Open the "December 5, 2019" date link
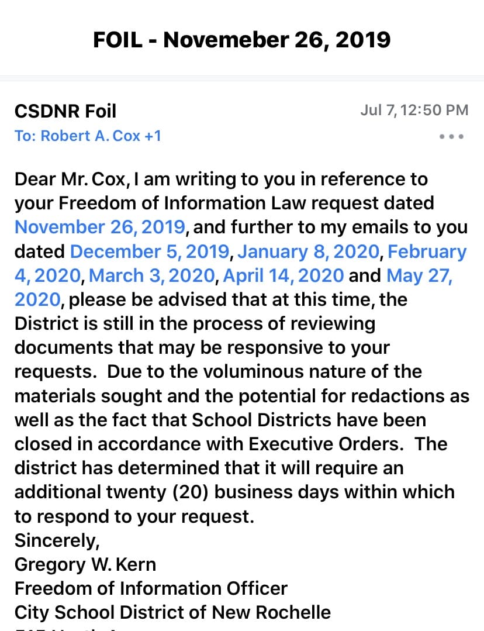The height and width of the screenshot is (631, 484). (150, 251)
